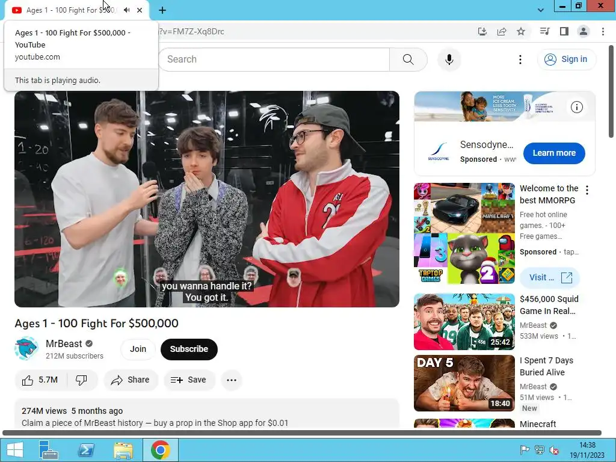Screen dimensions: 616x462
Task: Open File Explorer from the taskbar
Action: pos(123,450)
